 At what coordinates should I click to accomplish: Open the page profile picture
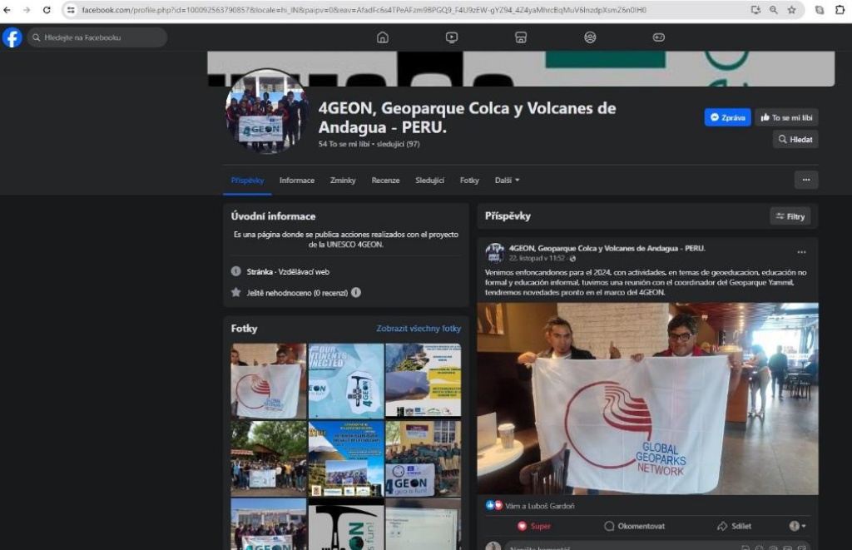[x=267, y=111]
